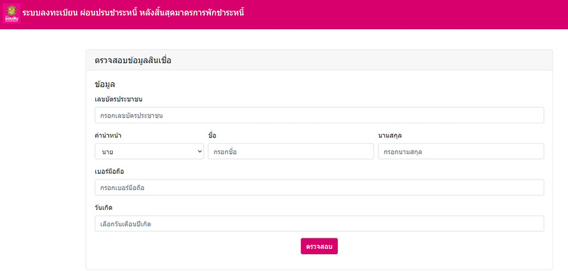Screen dimensions: 568x271
Task: Click the ชื่อ label
Action: point(212,135)
